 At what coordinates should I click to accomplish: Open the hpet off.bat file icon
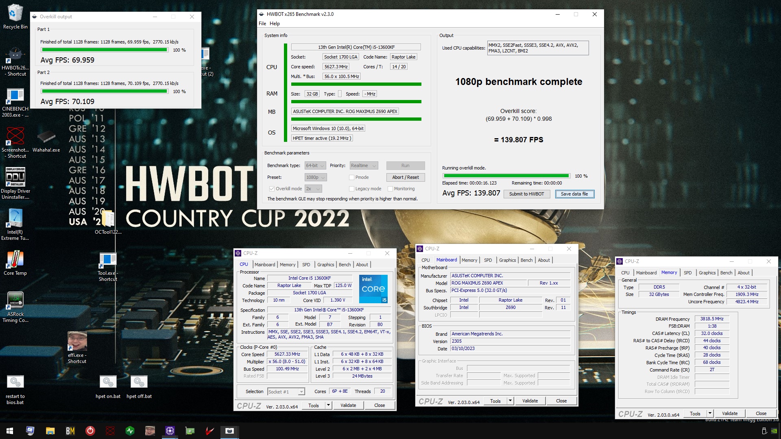tap(139, 387)
